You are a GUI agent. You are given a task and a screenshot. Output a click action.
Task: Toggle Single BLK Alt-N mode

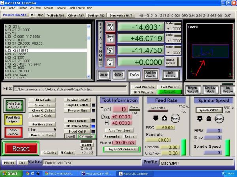coord(77,105)
